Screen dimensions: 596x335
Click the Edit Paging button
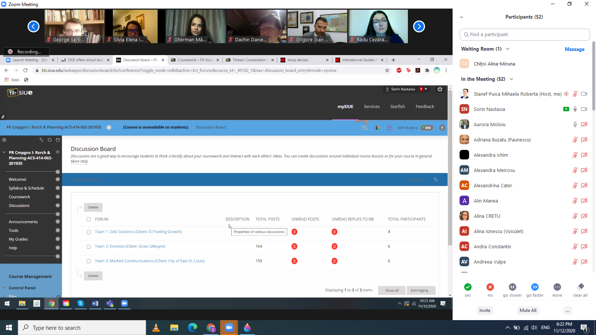(x=421, y=290)
